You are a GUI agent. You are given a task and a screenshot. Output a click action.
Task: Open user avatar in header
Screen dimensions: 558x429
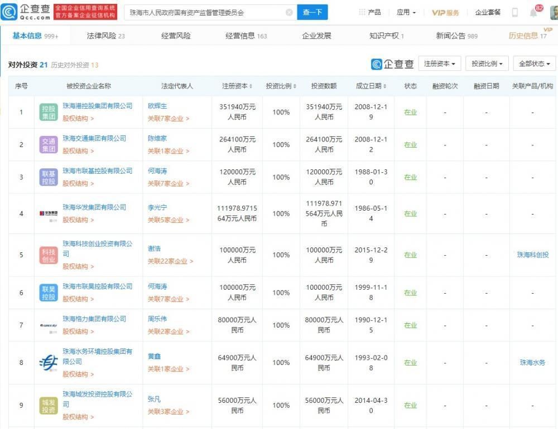point(554,12)
